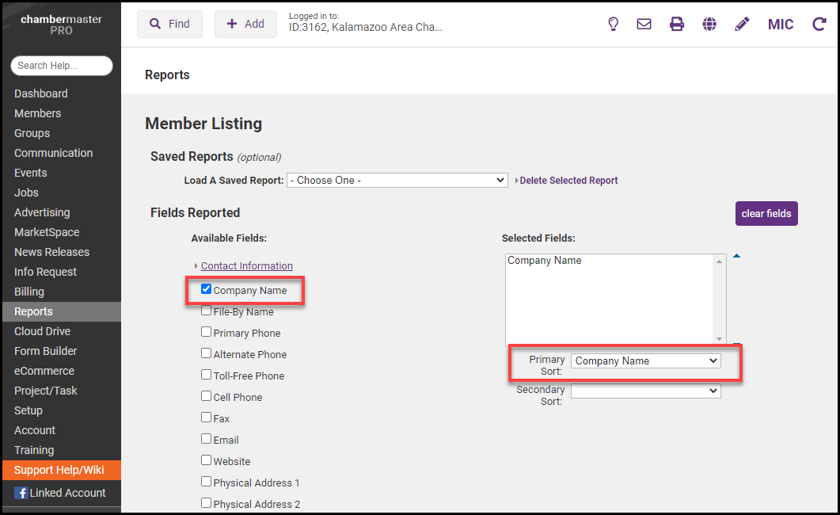The width and height of the screenshot is (840, 515).
Task: Open Billing from the sidebar menu
Action: [x=29, y=292]
